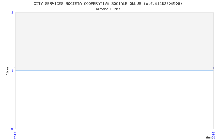This screenshot has height=140, width=216.
Task: Click the y-axis tick label 1
Action: point(12,71)
